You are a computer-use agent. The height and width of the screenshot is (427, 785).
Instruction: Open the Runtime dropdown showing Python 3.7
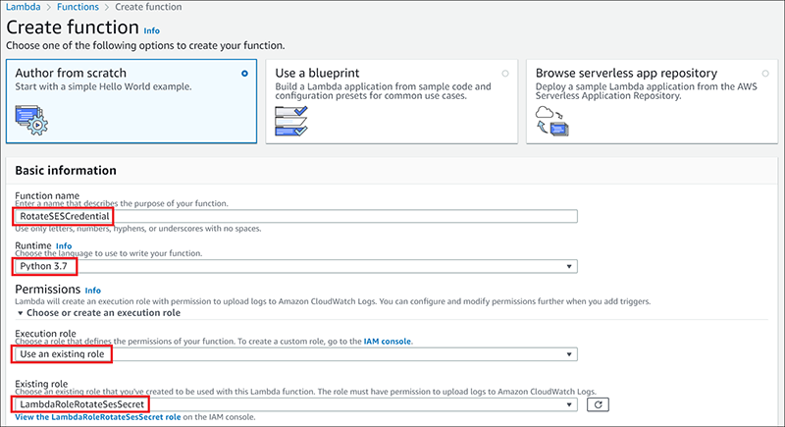296,266
